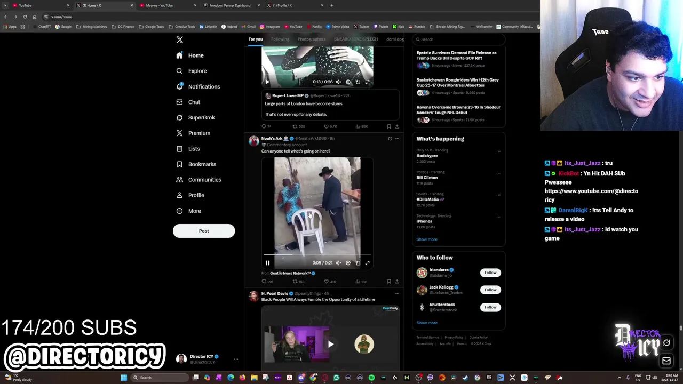Open Premium in the sidebar
The width and height of the screenshot is (683, 384).
(193, 133)
